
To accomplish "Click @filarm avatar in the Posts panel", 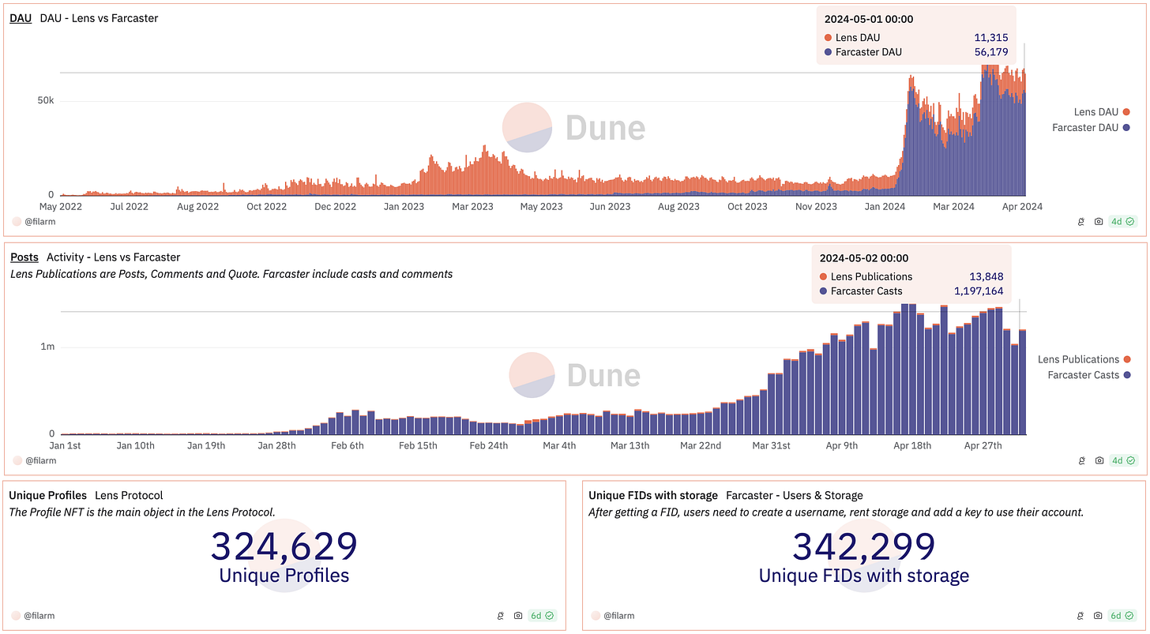I will 17,460.
